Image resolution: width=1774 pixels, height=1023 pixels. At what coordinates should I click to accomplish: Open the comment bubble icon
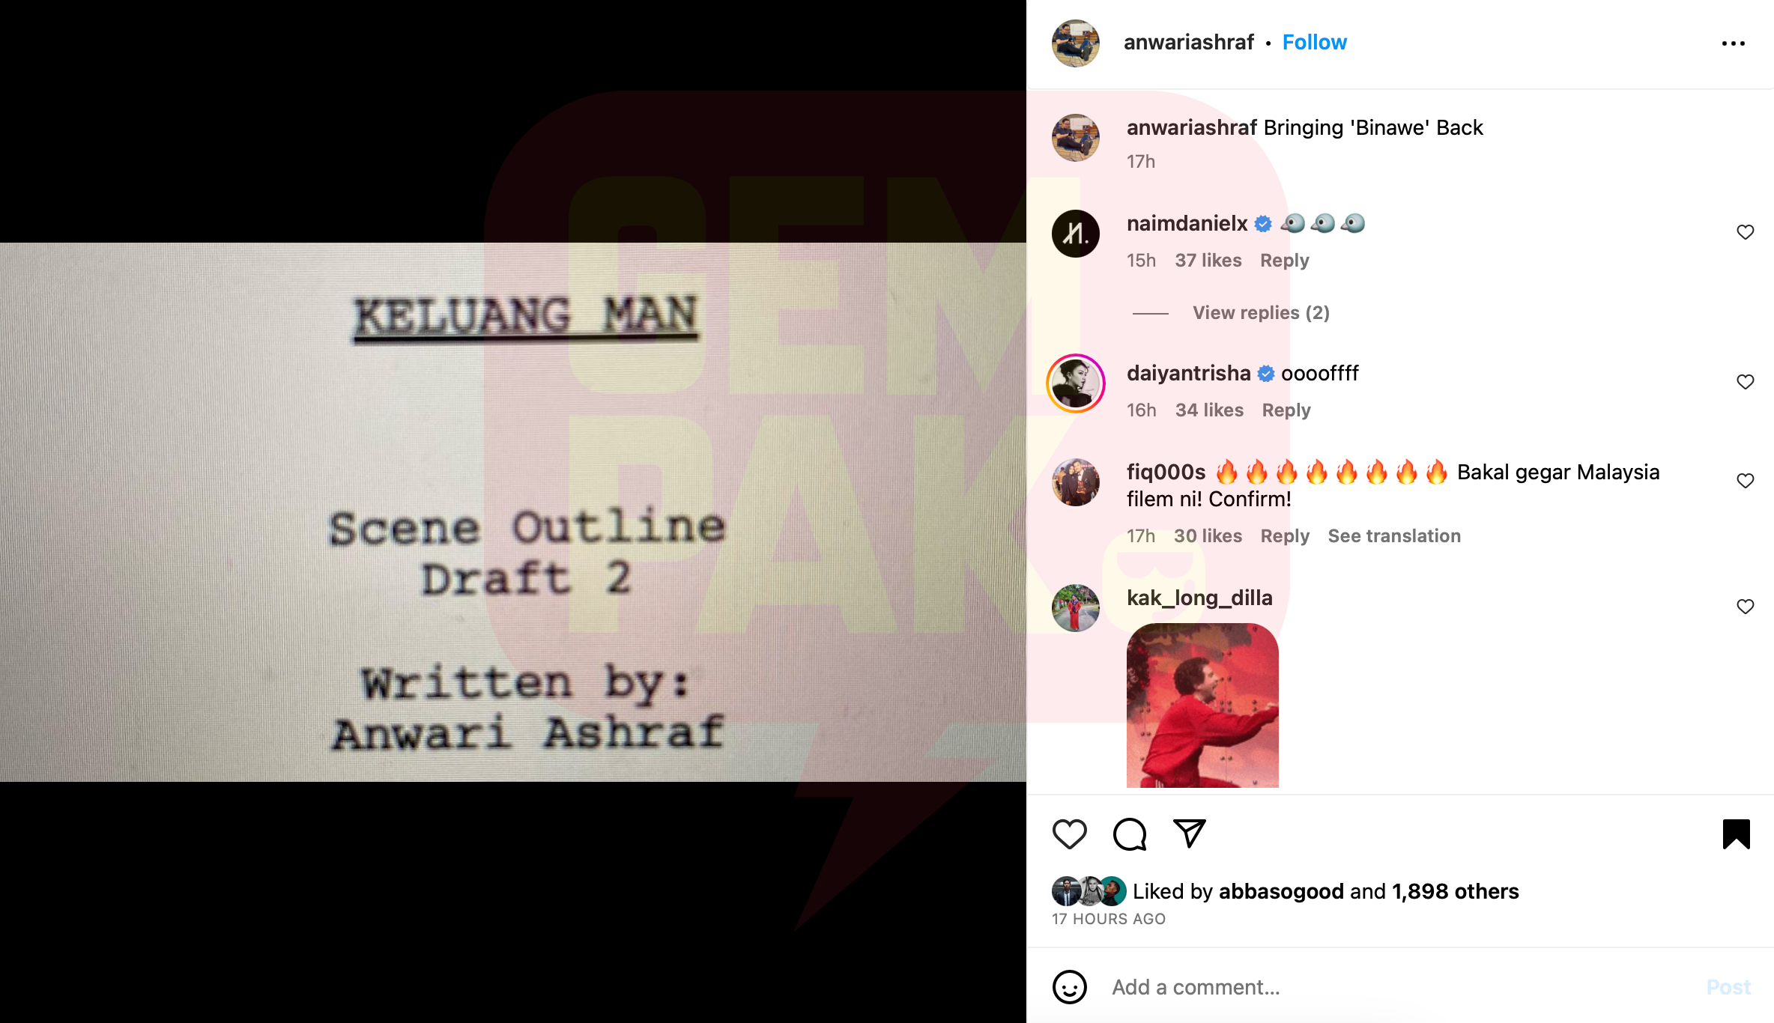point(1130,834)
